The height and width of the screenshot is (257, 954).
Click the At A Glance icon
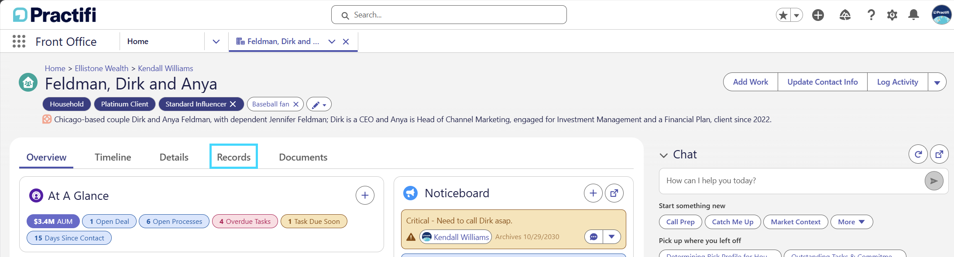pos(36,196)
